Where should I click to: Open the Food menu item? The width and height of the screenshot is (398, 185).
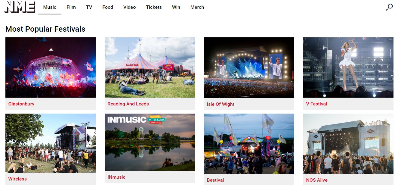point(108,7)
